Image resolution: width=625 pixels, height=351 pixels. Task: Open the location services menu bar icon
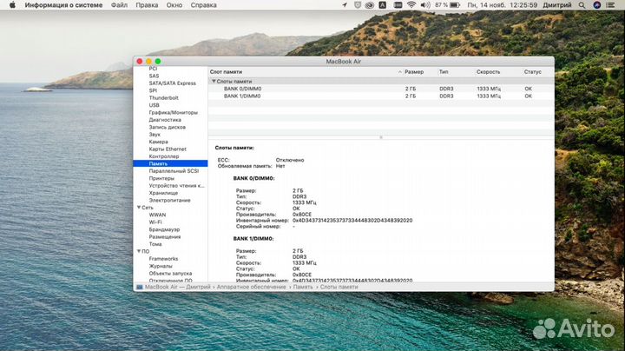(345, 5)
